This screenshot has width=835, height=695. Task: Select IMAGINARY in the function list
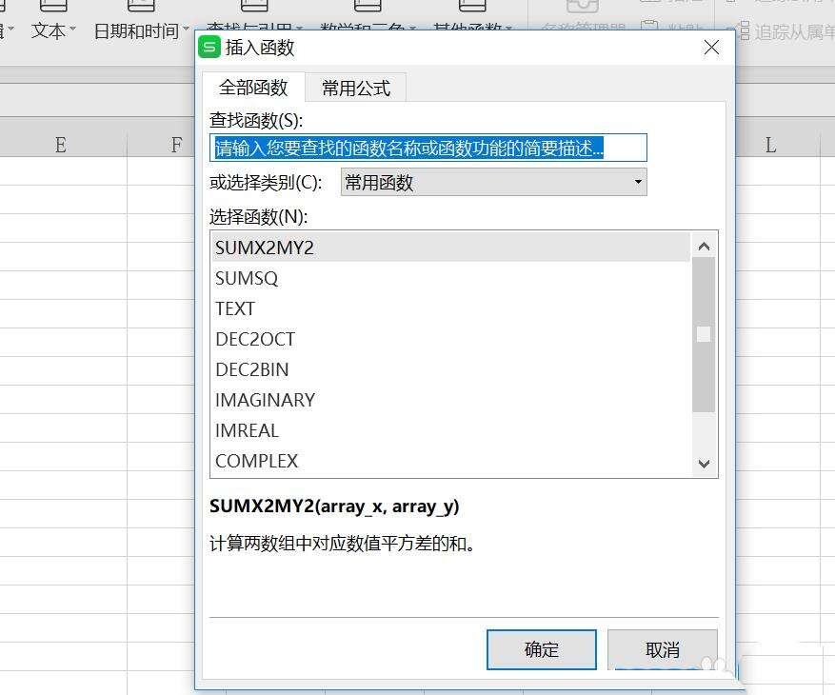450,400
